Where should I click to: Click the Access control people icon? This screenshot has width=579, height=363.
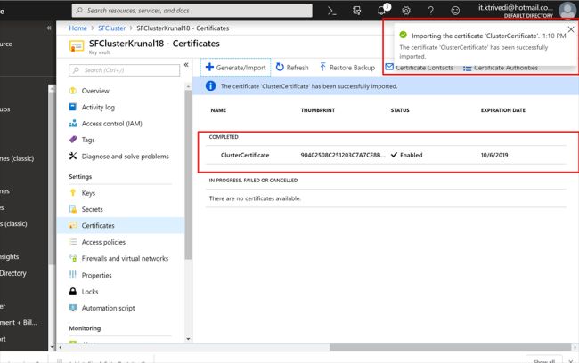point(73,123)
